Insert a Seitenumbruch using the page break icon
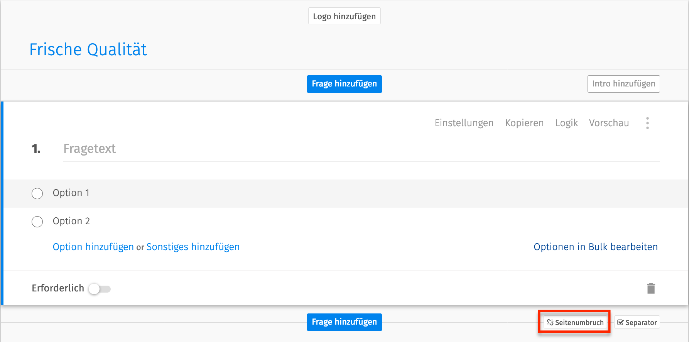Screen dimensions: 689x342 (x=574, y=322)
